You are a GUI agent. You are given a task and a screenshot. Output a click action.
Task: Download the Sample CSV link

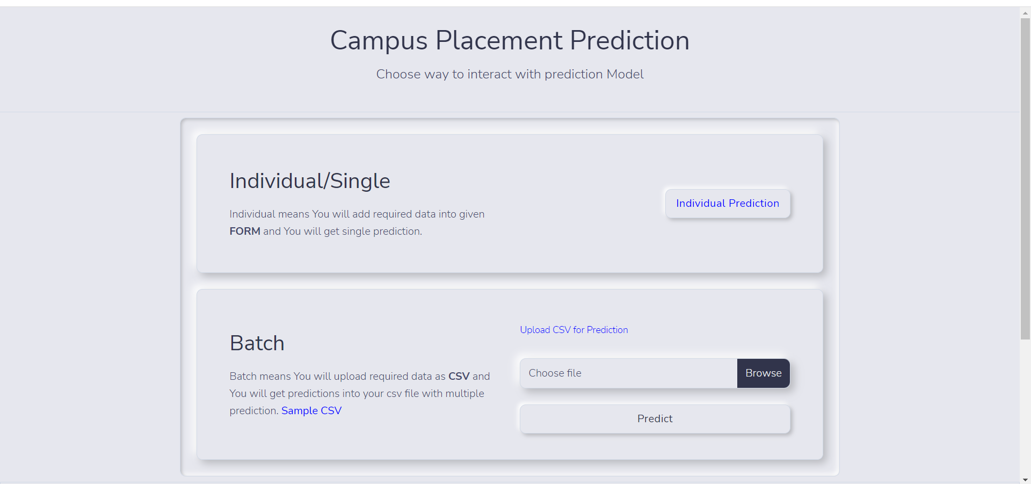[x=311, y=411]
